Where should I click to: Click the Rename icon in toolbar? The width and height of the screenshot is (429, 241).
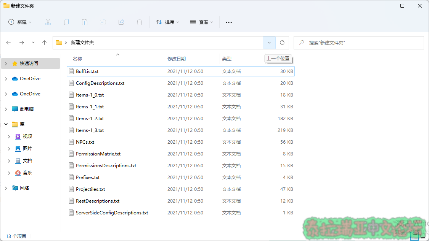(x=103, y=22)
